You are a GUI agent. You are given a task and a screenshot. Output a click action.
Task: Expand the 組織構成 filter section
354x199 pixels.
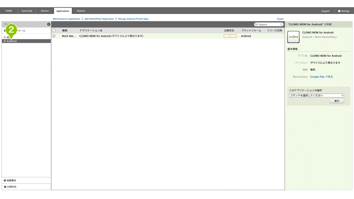[x=26, y=180]
